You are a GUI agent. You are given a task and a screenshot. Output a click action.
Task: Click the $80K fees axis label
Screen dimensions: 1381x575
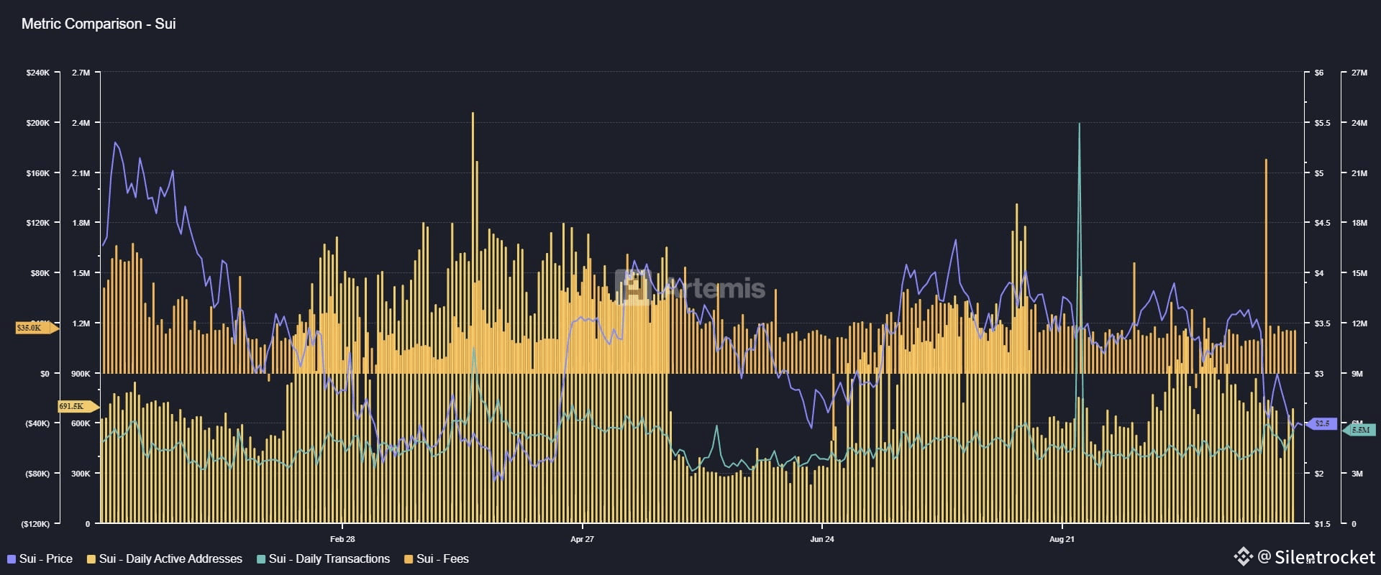tap(40, 273)
